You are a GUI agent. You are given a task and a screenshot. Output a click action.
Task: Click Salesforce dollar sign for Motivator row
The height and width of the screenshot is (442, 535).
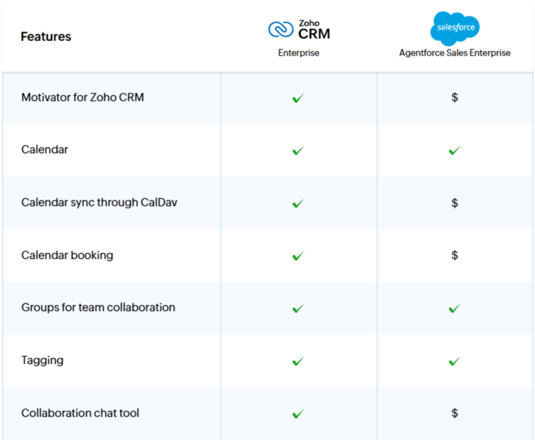(x=455, y=97)
